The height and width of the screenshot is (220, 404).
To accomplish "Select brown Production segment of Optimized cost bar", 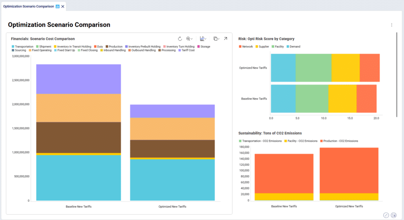I will point(172,149).
